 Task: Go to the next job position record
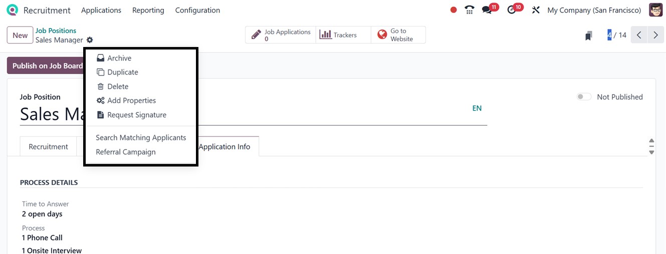[655, 35]
